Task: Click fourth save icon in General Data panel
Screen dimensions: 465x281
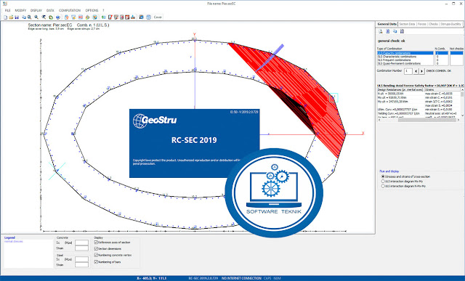Action: pyautogui.click(x=402, y=31)
